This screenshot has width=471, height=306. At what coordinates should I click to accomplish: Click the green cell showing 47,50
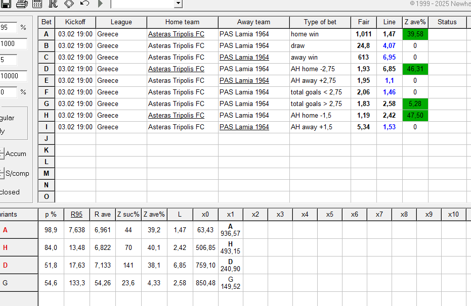415,116
